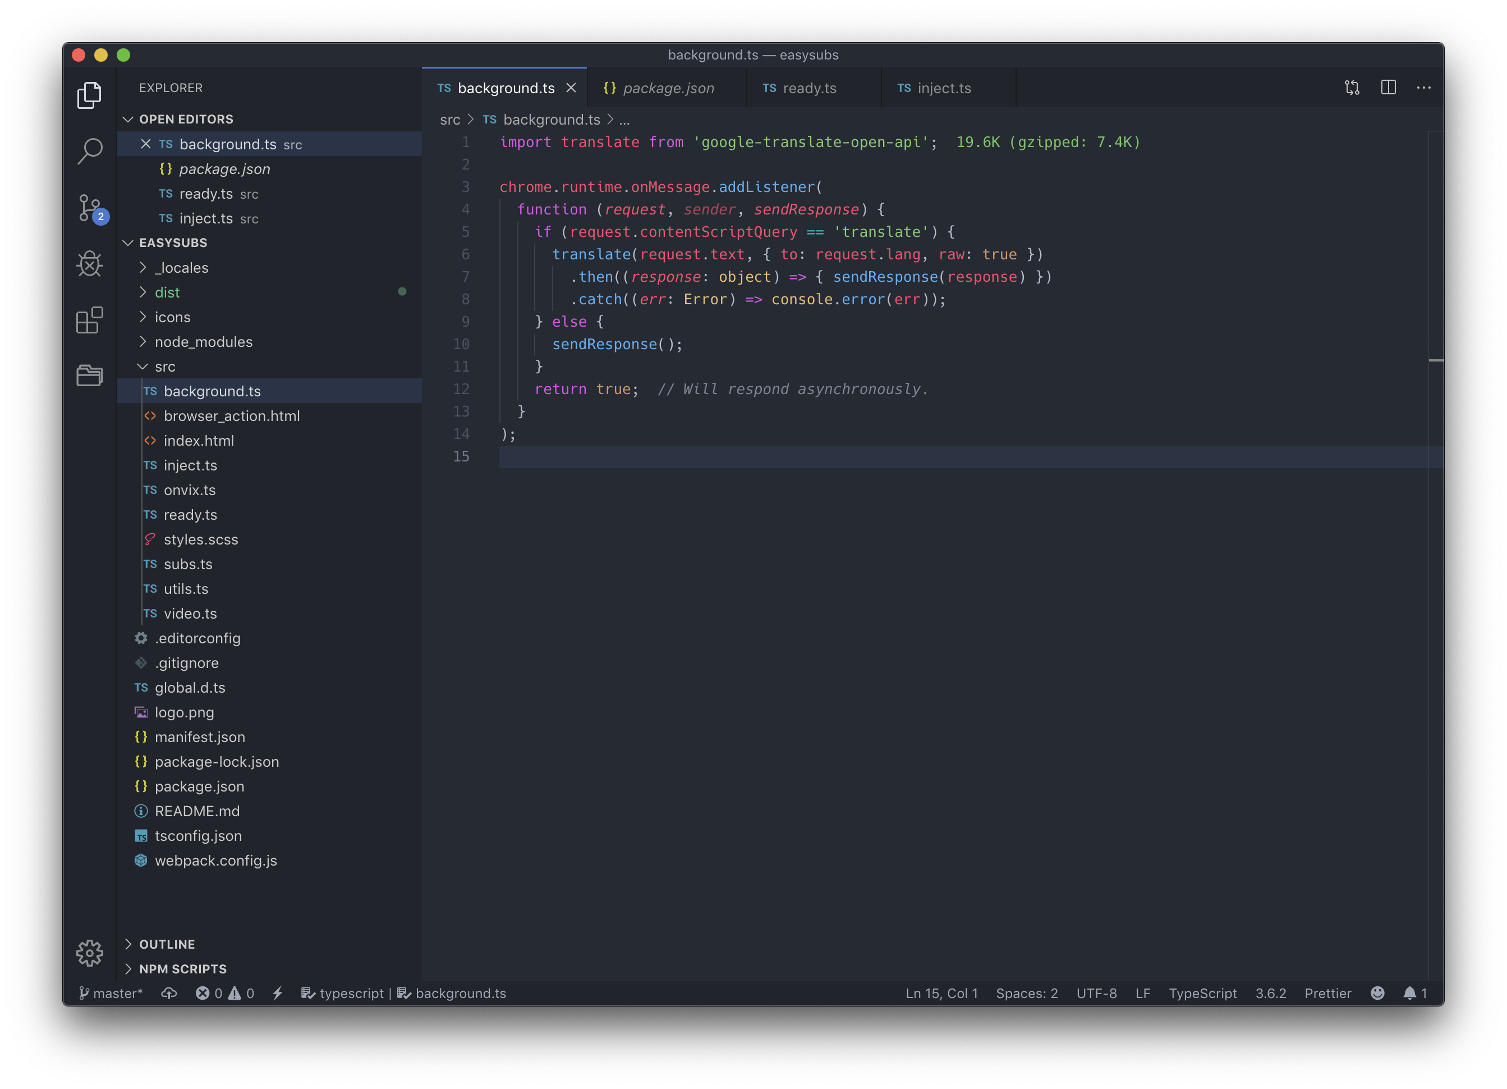
Task: Expand the _locales folder
Action: pos(181,267)
